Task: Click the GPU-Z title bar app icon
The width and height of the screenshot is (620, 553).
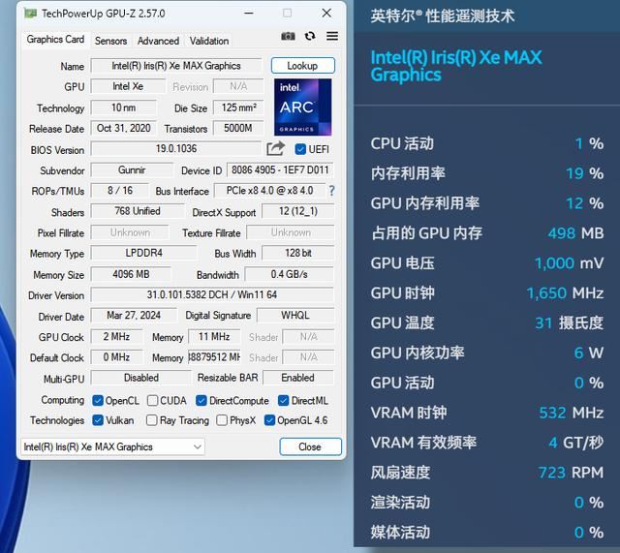Action: click(30, 14)
